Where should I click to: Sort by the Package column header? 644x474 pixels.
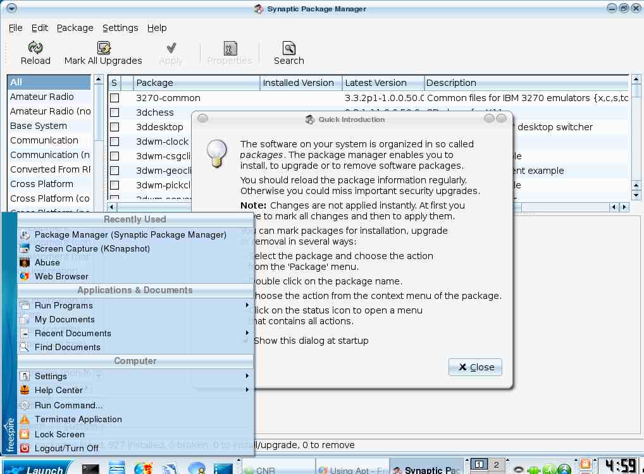(x=197, y=83)
